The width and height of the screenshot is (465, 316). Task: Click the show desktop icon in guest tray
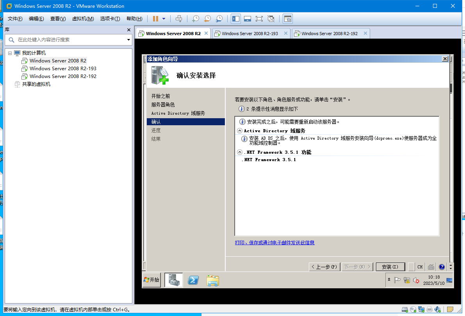449,280
